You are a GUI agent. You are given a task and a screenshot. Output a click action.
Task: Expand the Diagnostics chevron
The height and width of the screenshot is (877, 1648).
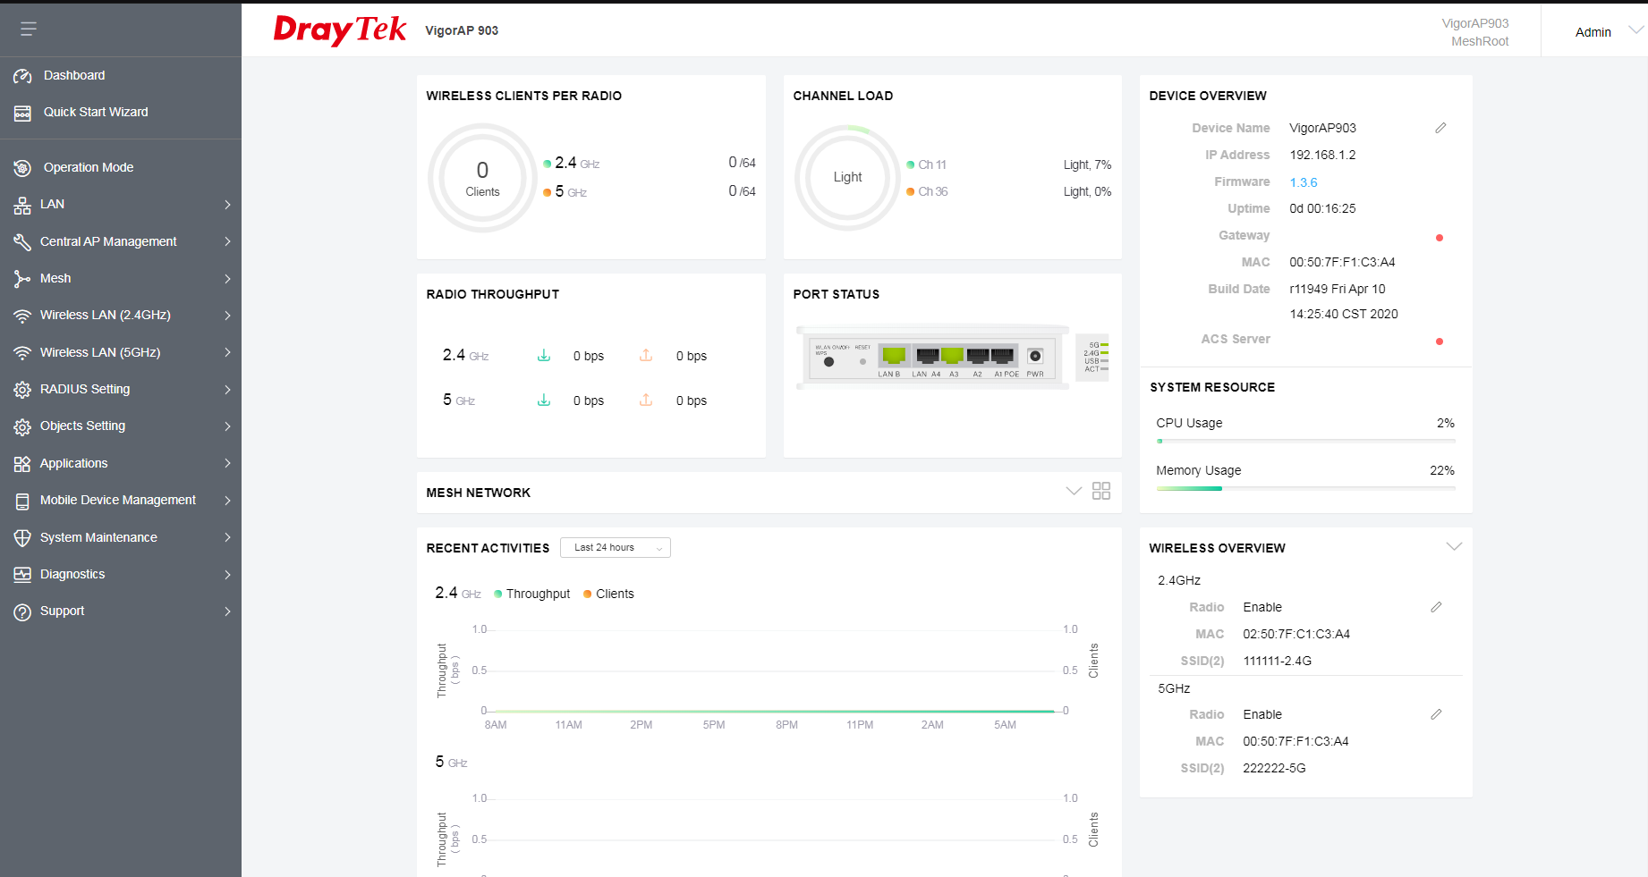pyautogui.click(x=227, y=575)
